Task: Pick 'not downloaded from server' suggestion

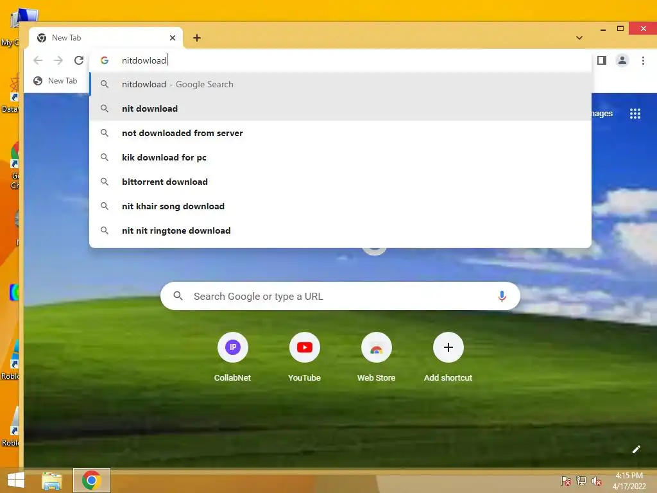Action: tap(340, 133)
